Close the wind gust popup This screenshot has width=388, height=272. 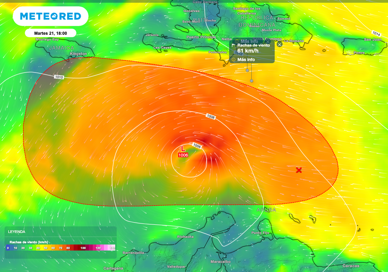280,44
